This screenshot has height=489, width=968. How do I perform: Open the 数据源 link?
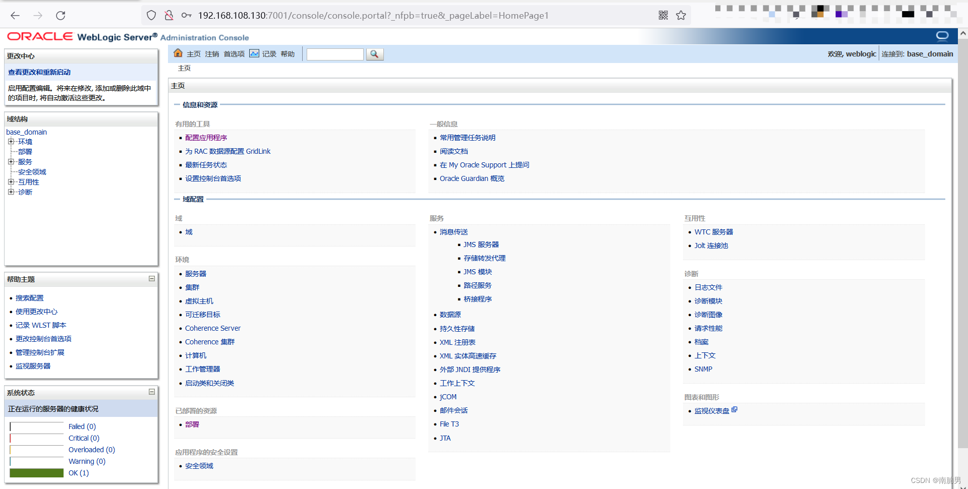coord(450,315)
